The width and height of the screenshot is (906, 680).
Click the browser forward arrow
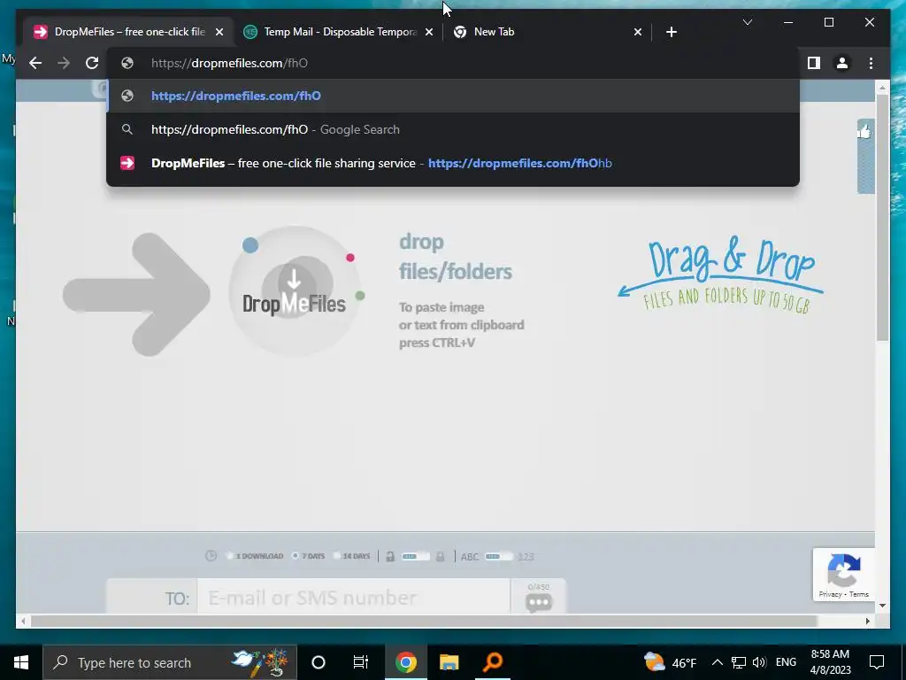[64, 63]
